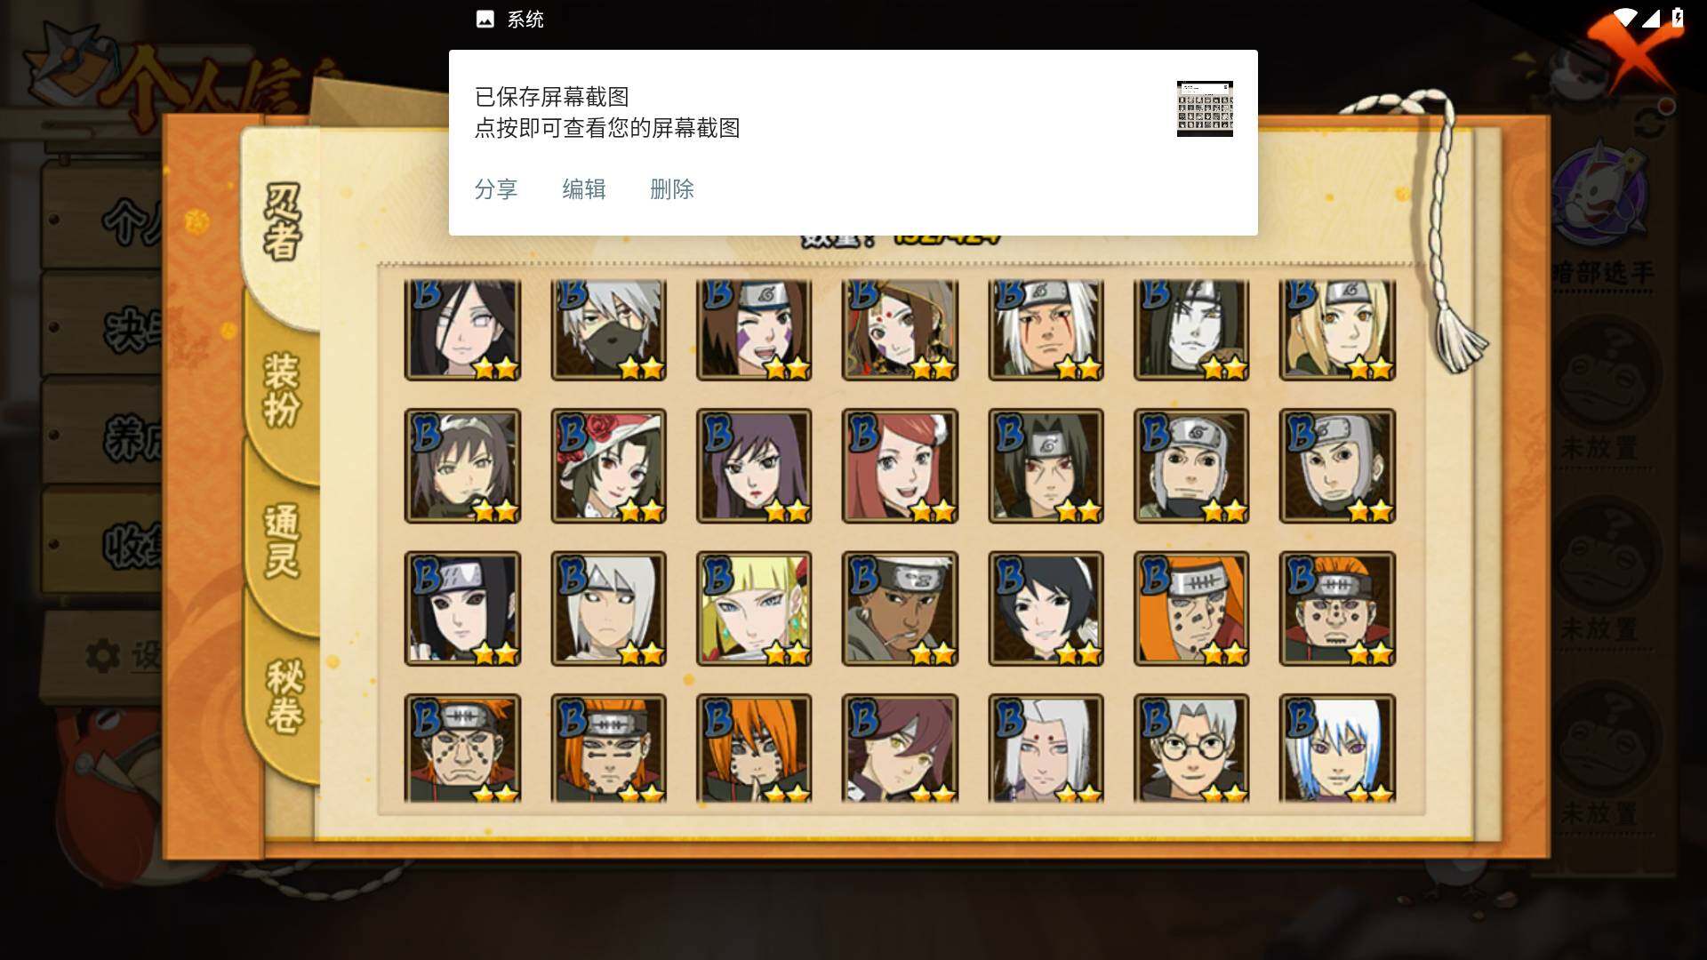Select the purple-haired kunoichi portrait

pos(754,466)
